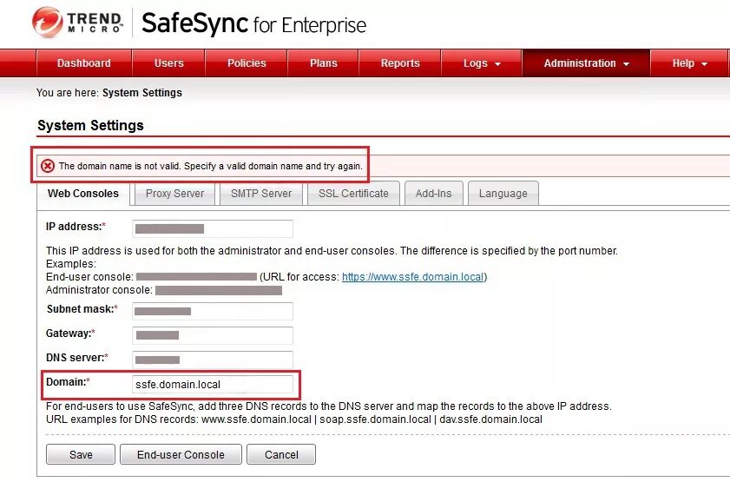Click the domain name not valid error message

[210, 166]
